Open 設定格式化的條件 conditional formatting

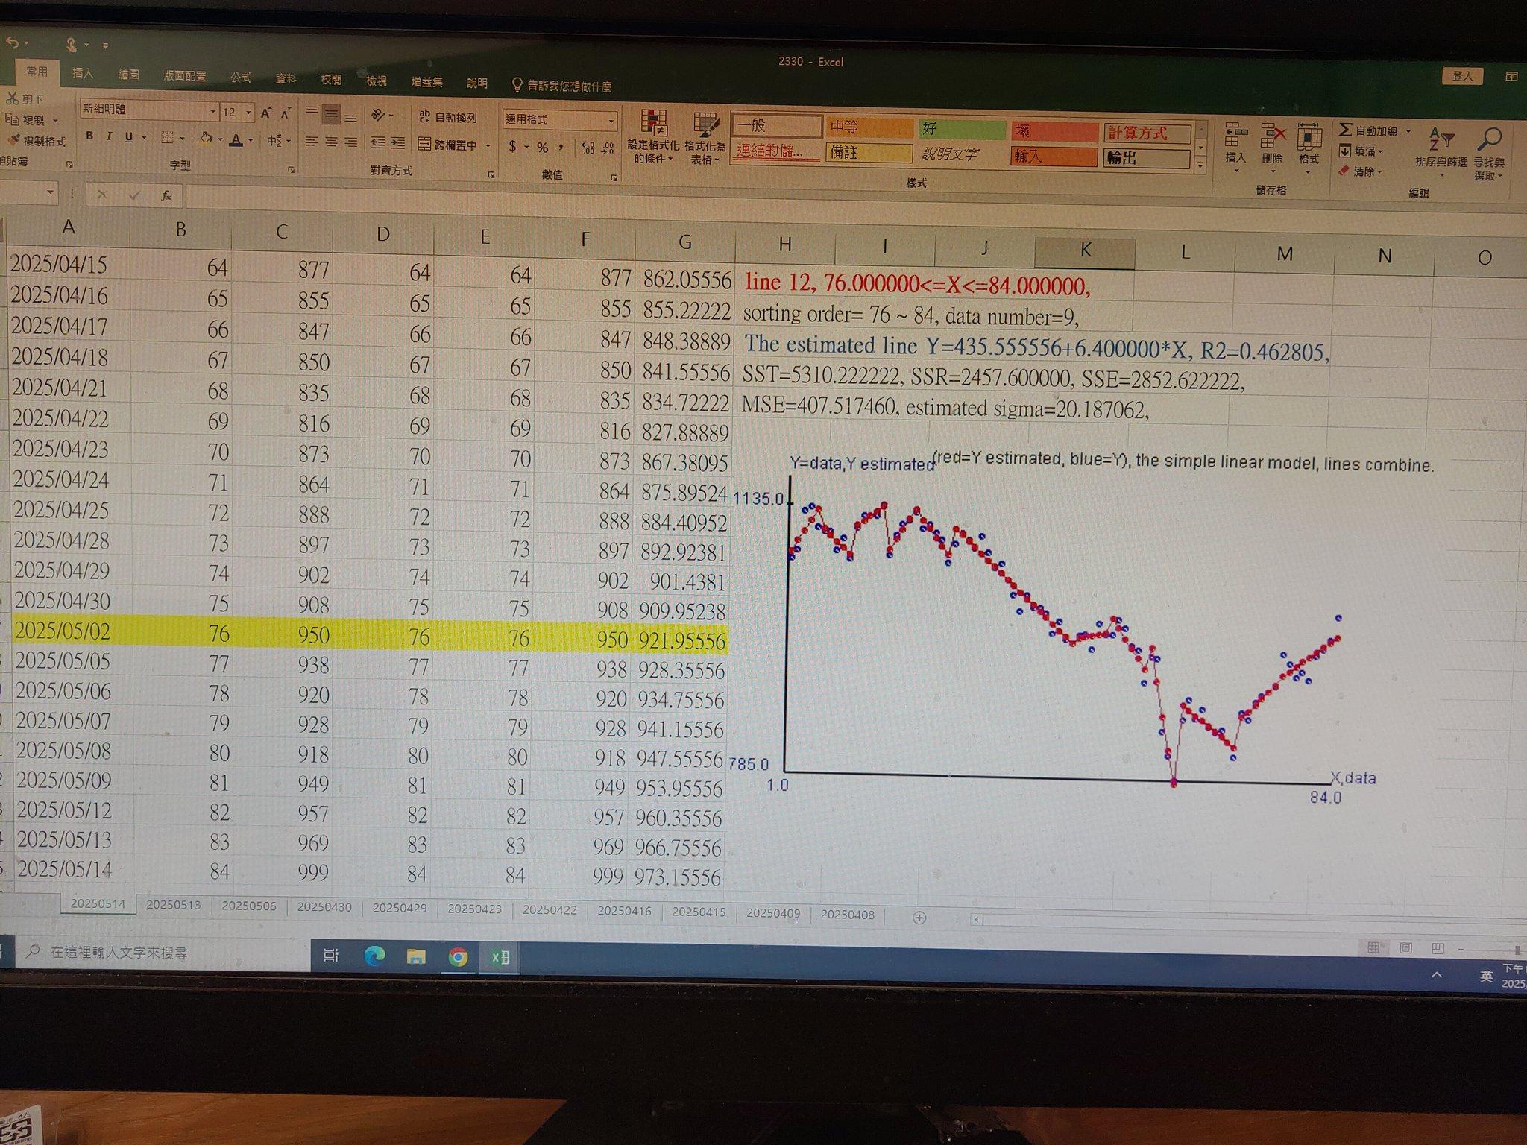[653, 136]
